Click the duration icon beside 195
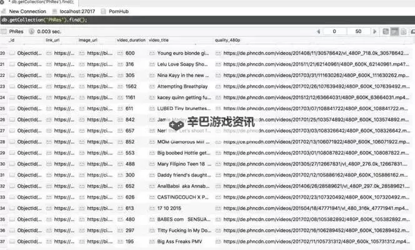Viewport: 415px width, 250px height. (120, 242)
